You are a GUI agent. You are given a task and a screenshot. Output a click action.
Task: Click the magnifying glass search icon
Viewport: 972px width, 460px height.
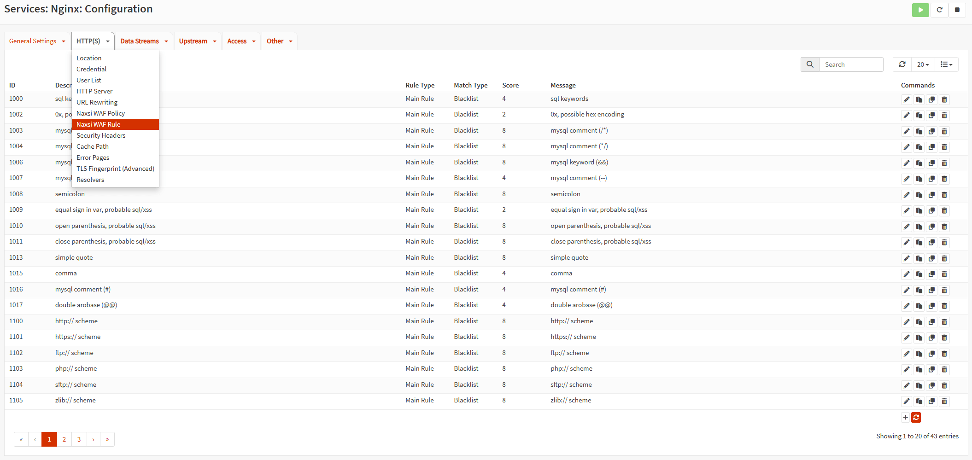tap(810, 64)
